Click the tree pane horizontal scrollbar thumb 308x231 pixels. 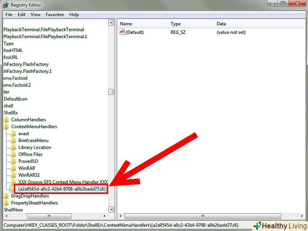click(49, 216)
